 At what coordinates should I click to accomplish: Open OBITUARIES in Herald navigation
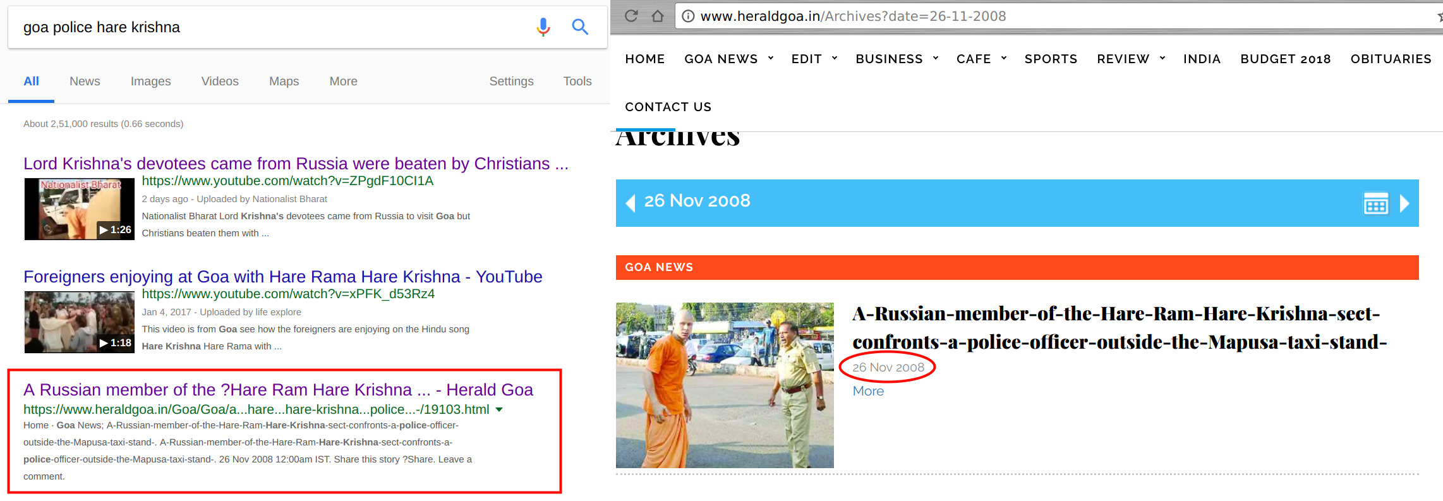[x=1391, y=59]
